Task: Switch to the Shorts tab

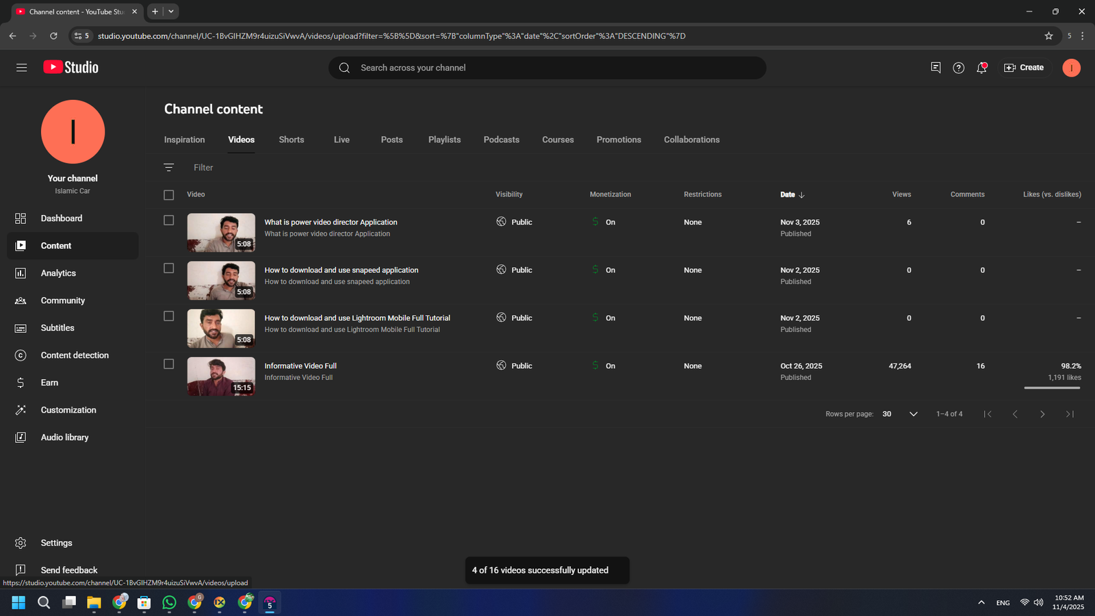Action: point(291,140)
